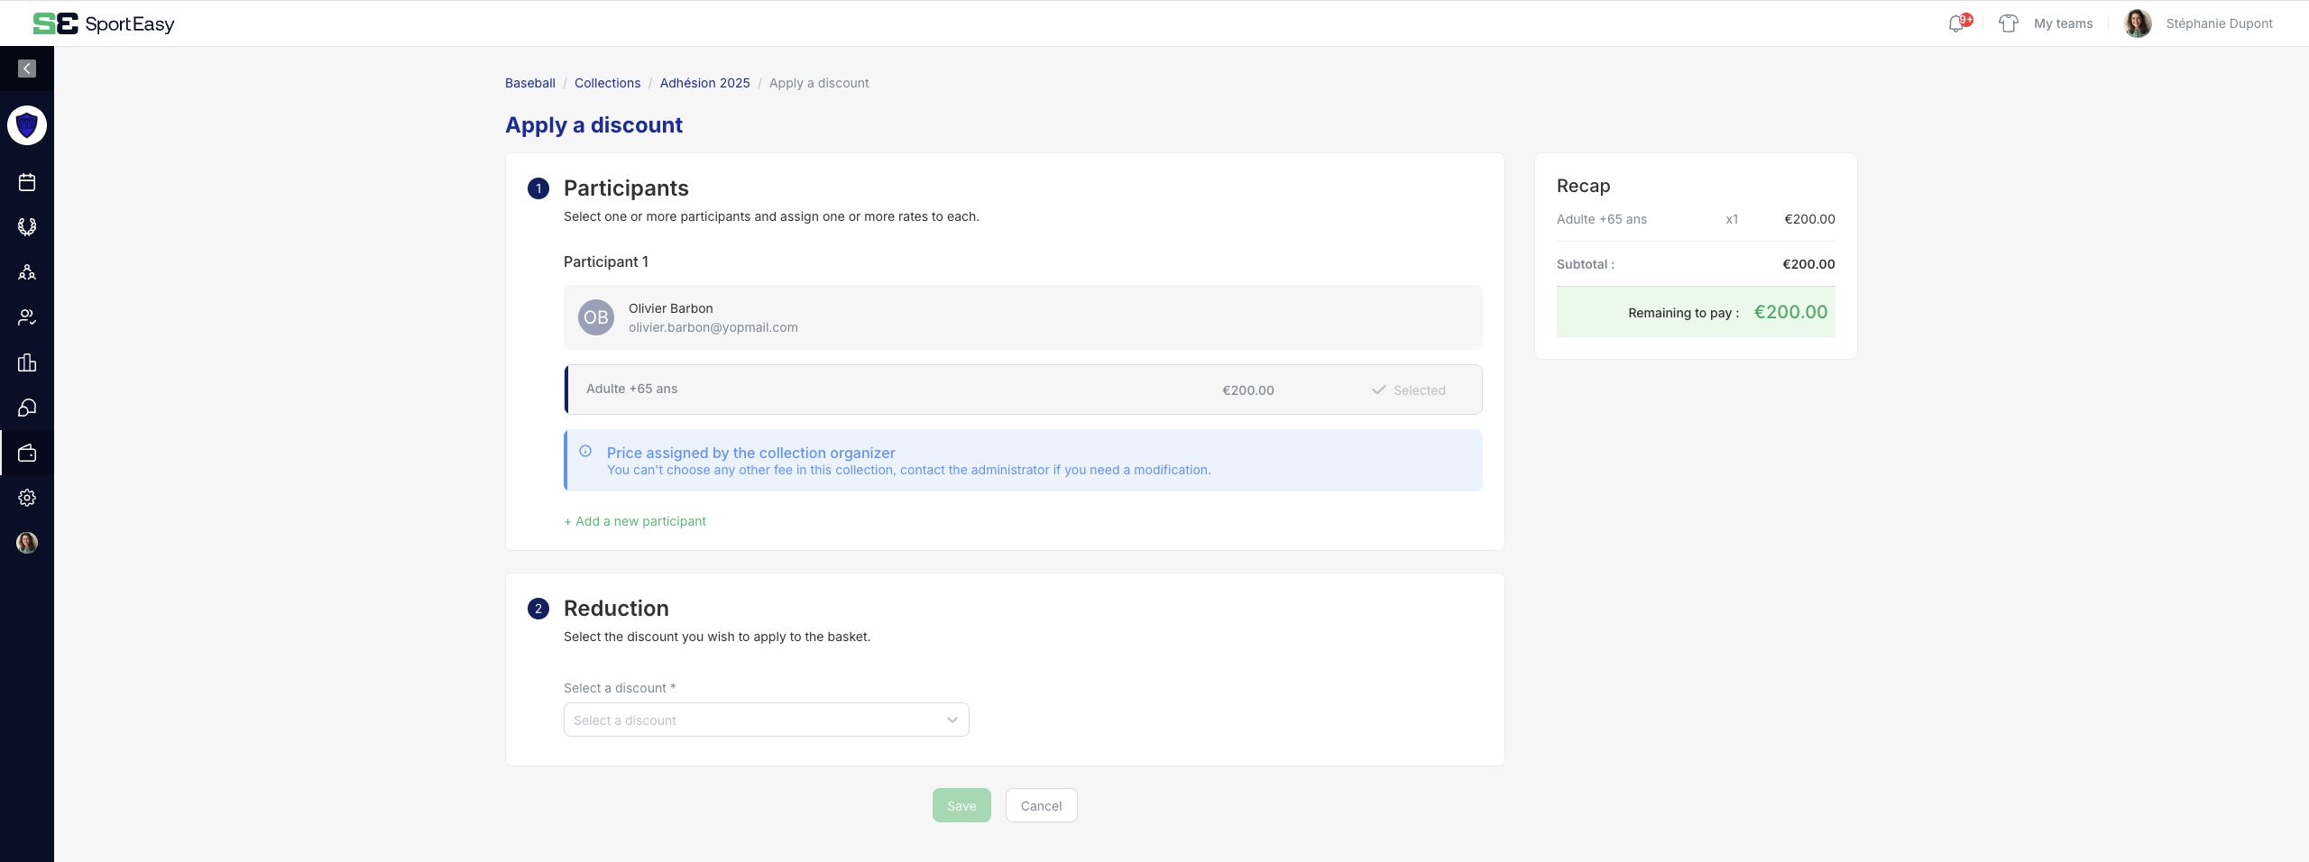Click the club shield logo
This screenshot has width=2309, height=862.
click(x=27, y=125)
